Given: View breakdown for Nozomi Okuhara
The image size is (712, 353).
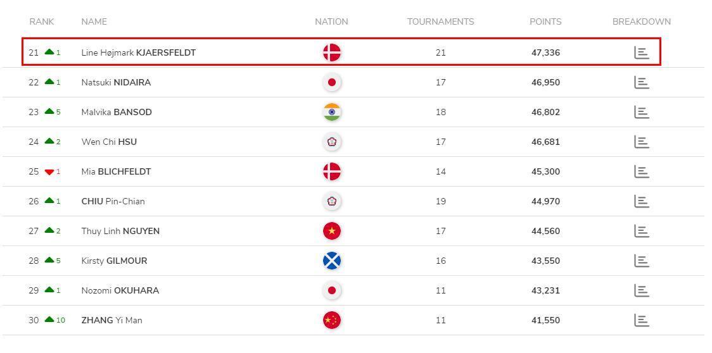Looking at the screenshot, I should point(641,290).
